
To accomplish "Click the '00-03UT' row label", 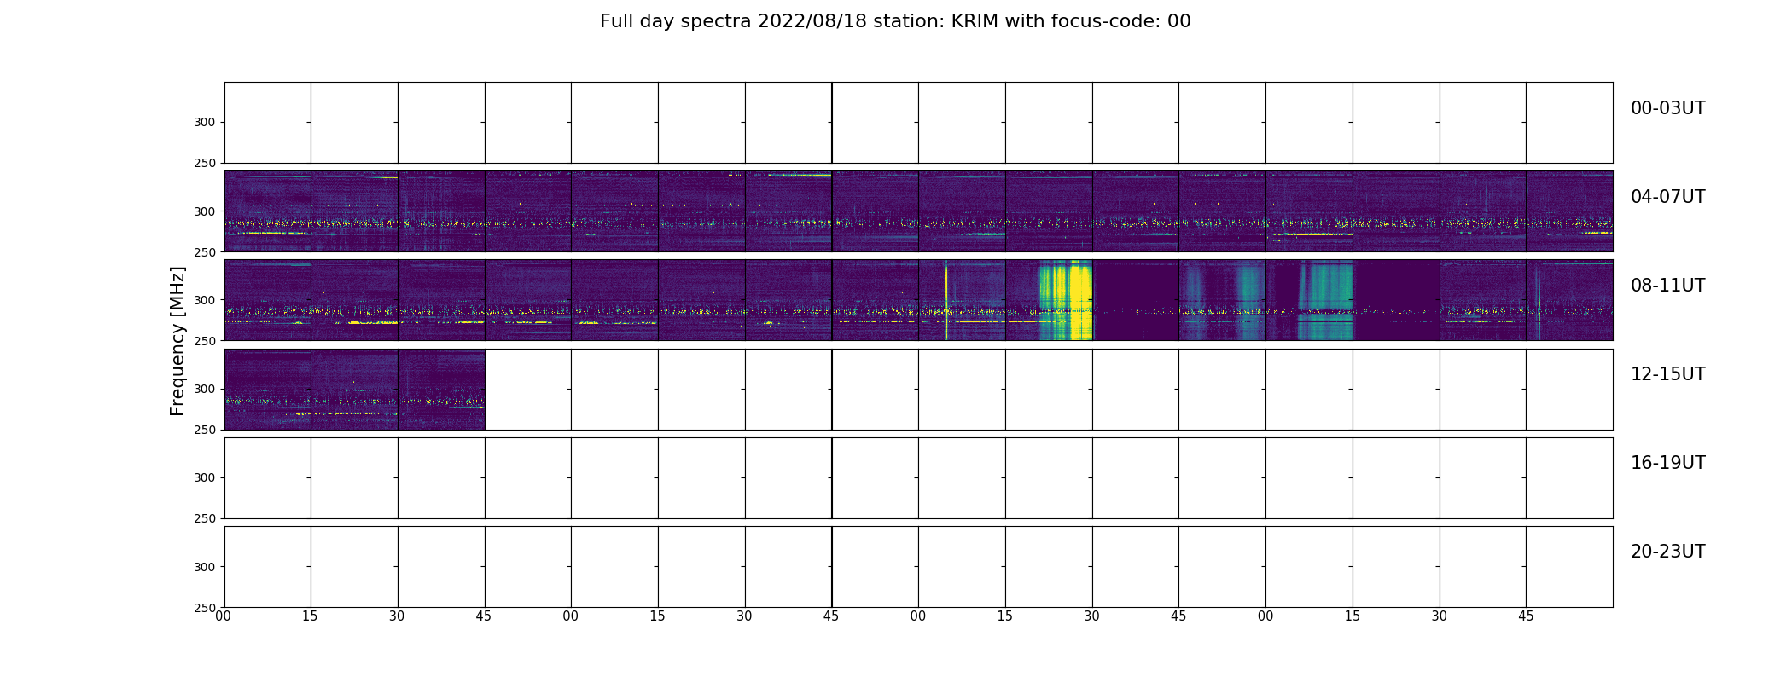I will coord(1667,108).
